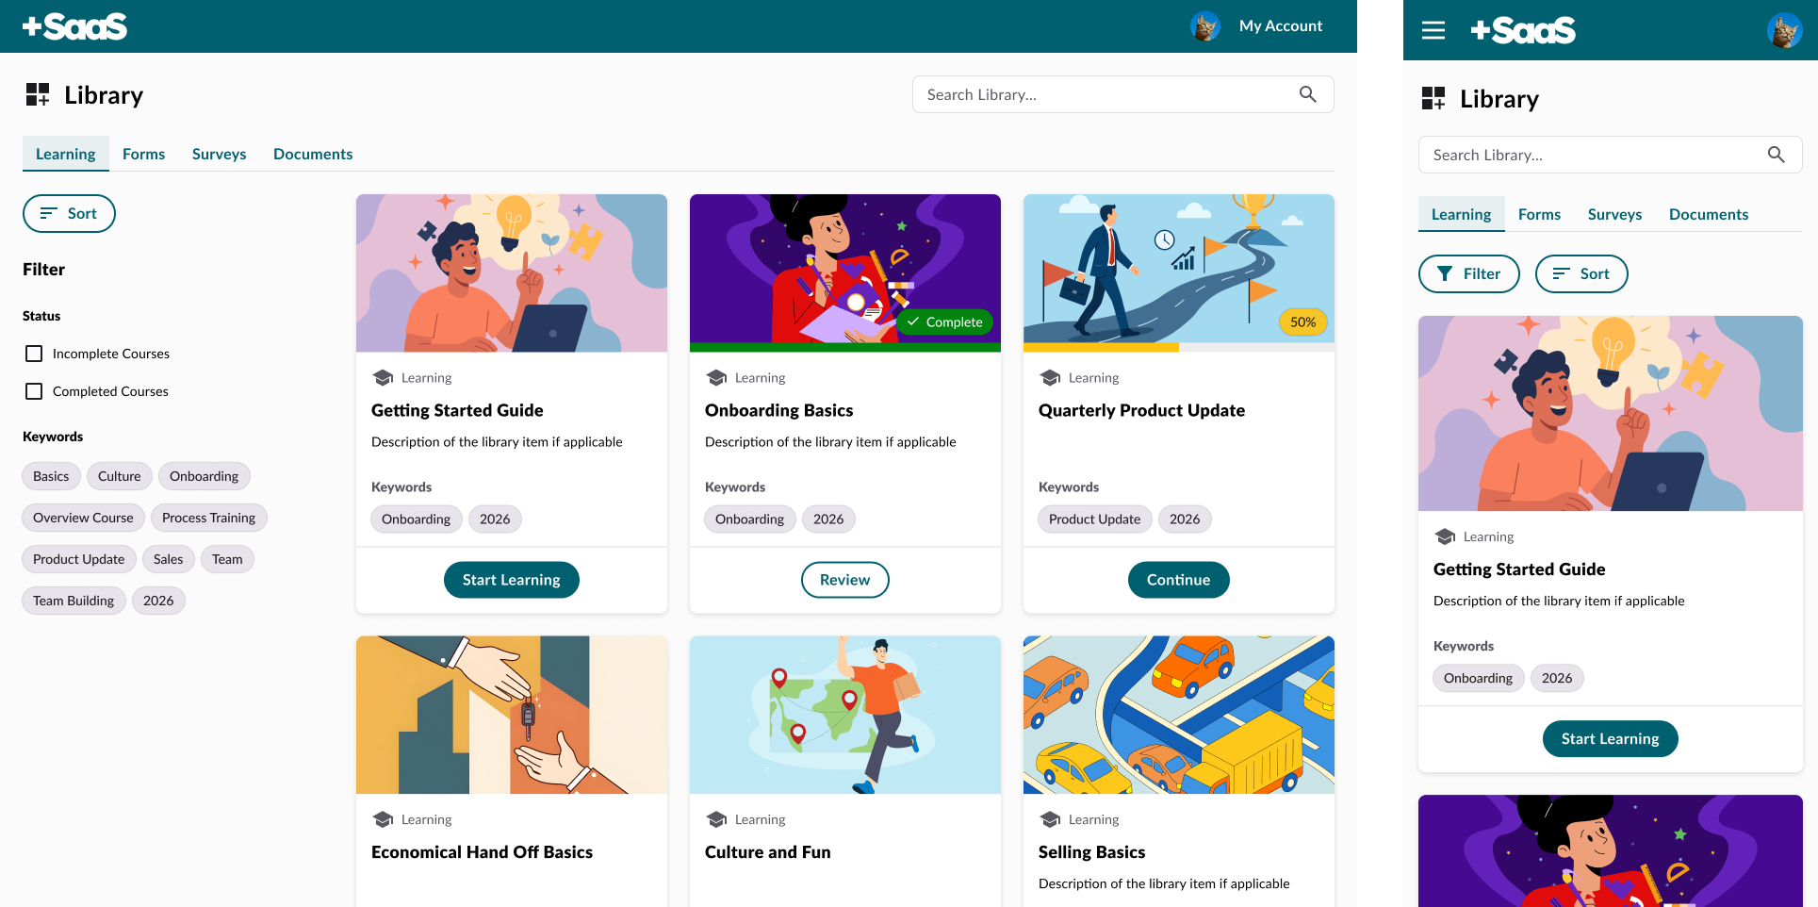Image resolution: width=1818 pixels, height=907 pixels.
Task: Select the Sales keyword filter chip
Action: coord(169,559)
